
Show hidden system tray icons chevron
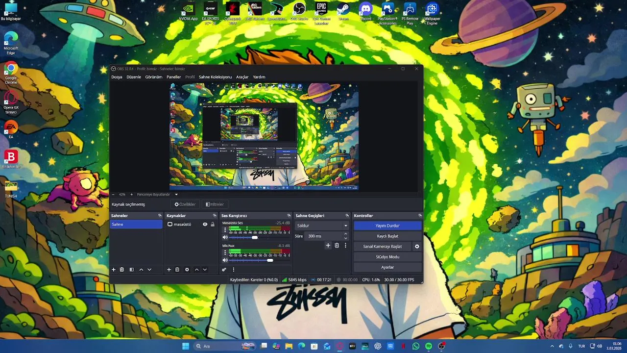552,346
